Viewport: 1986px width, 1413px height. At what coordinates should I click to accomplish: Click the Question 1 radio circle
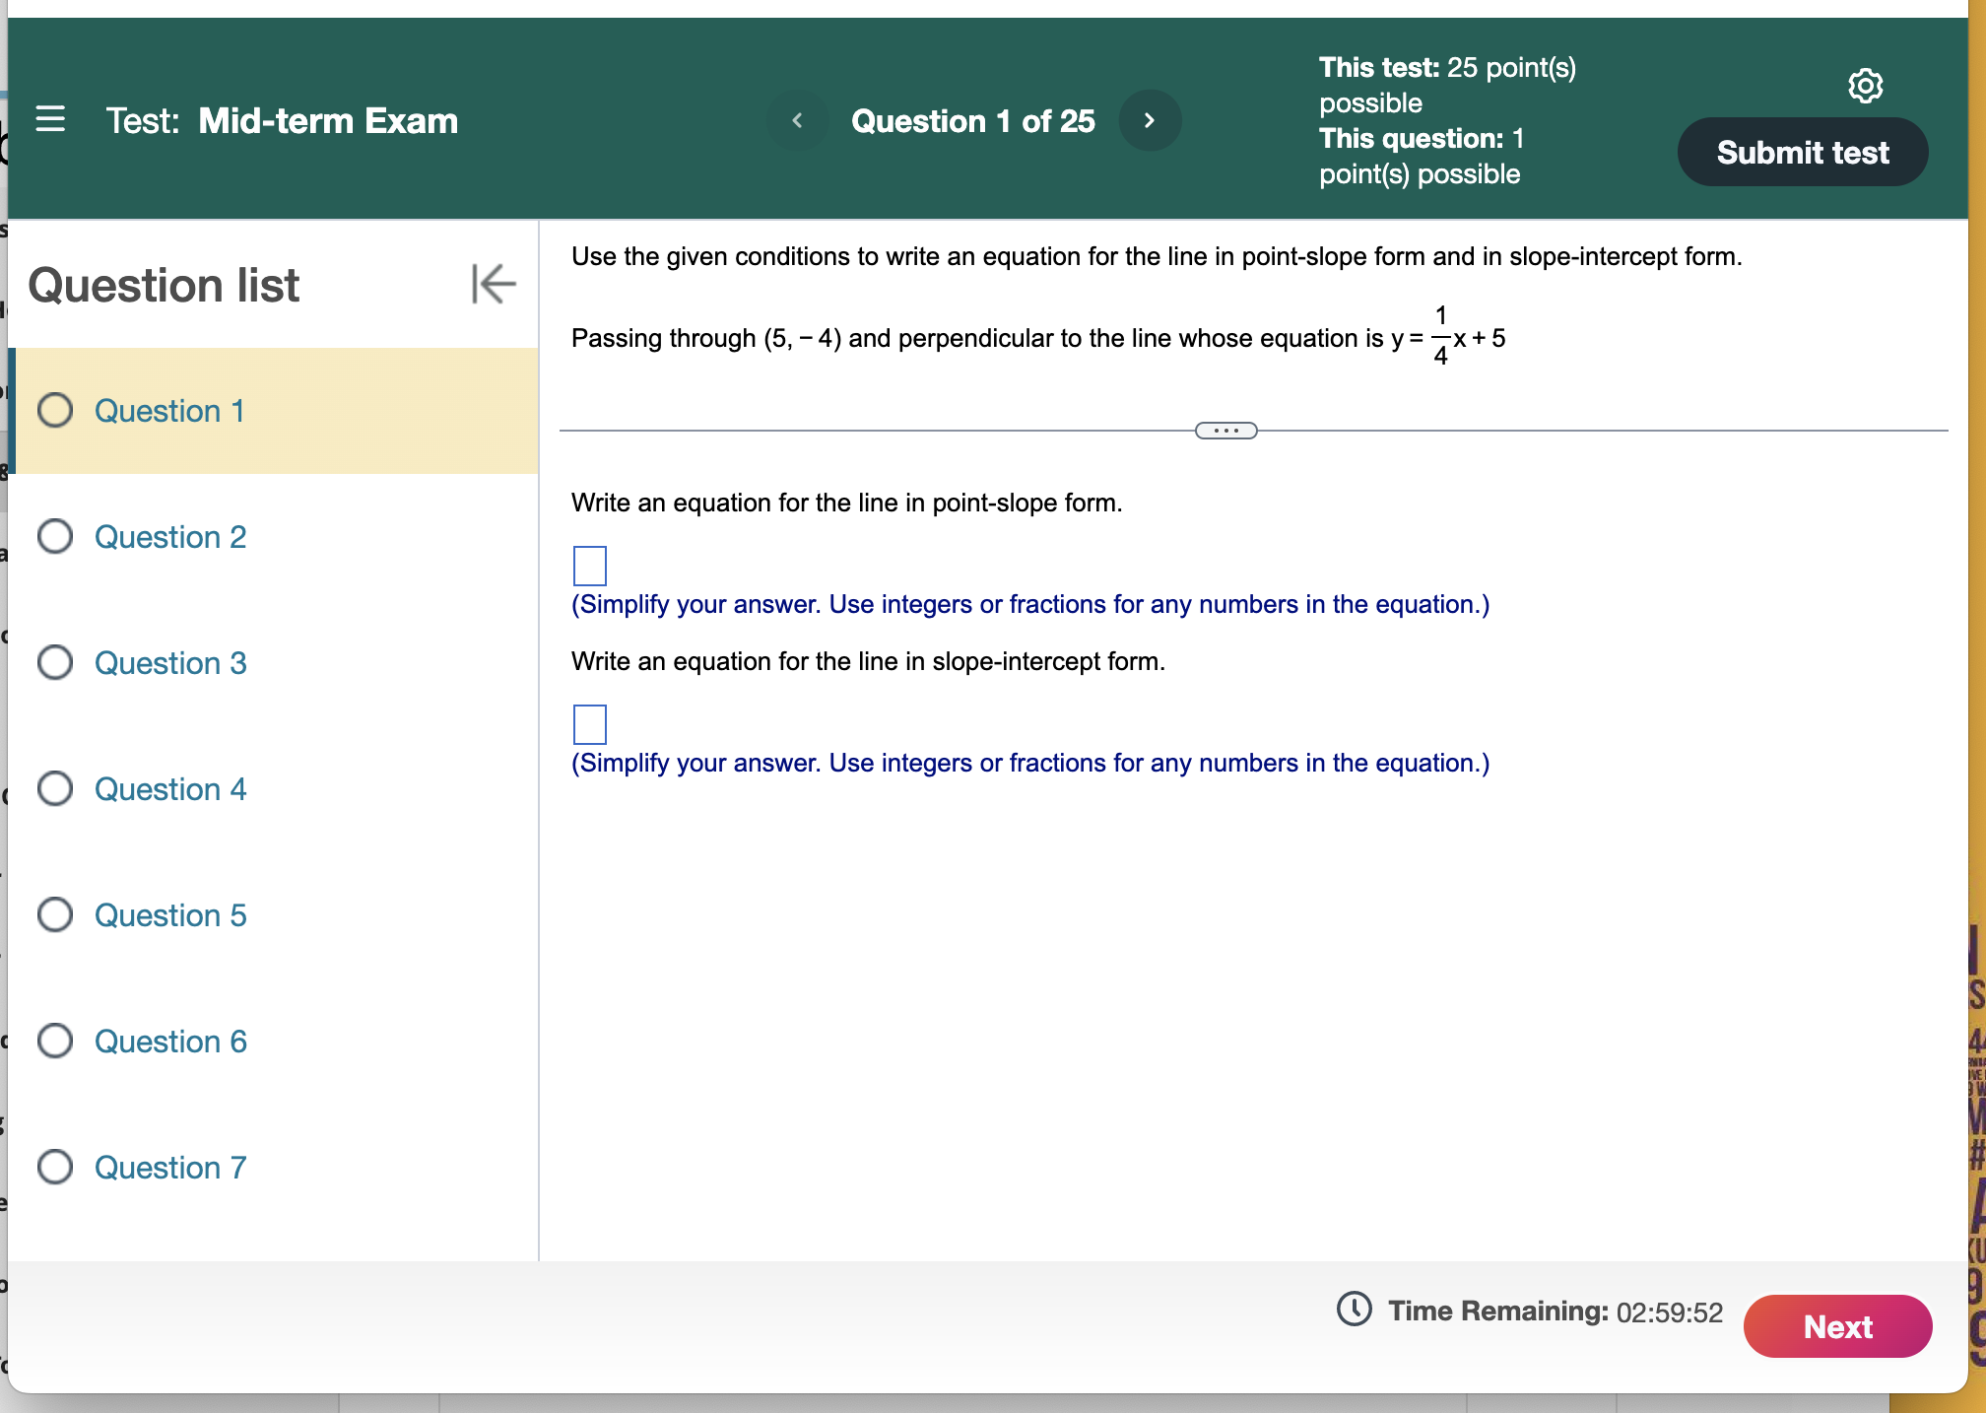tap(56, 411)
